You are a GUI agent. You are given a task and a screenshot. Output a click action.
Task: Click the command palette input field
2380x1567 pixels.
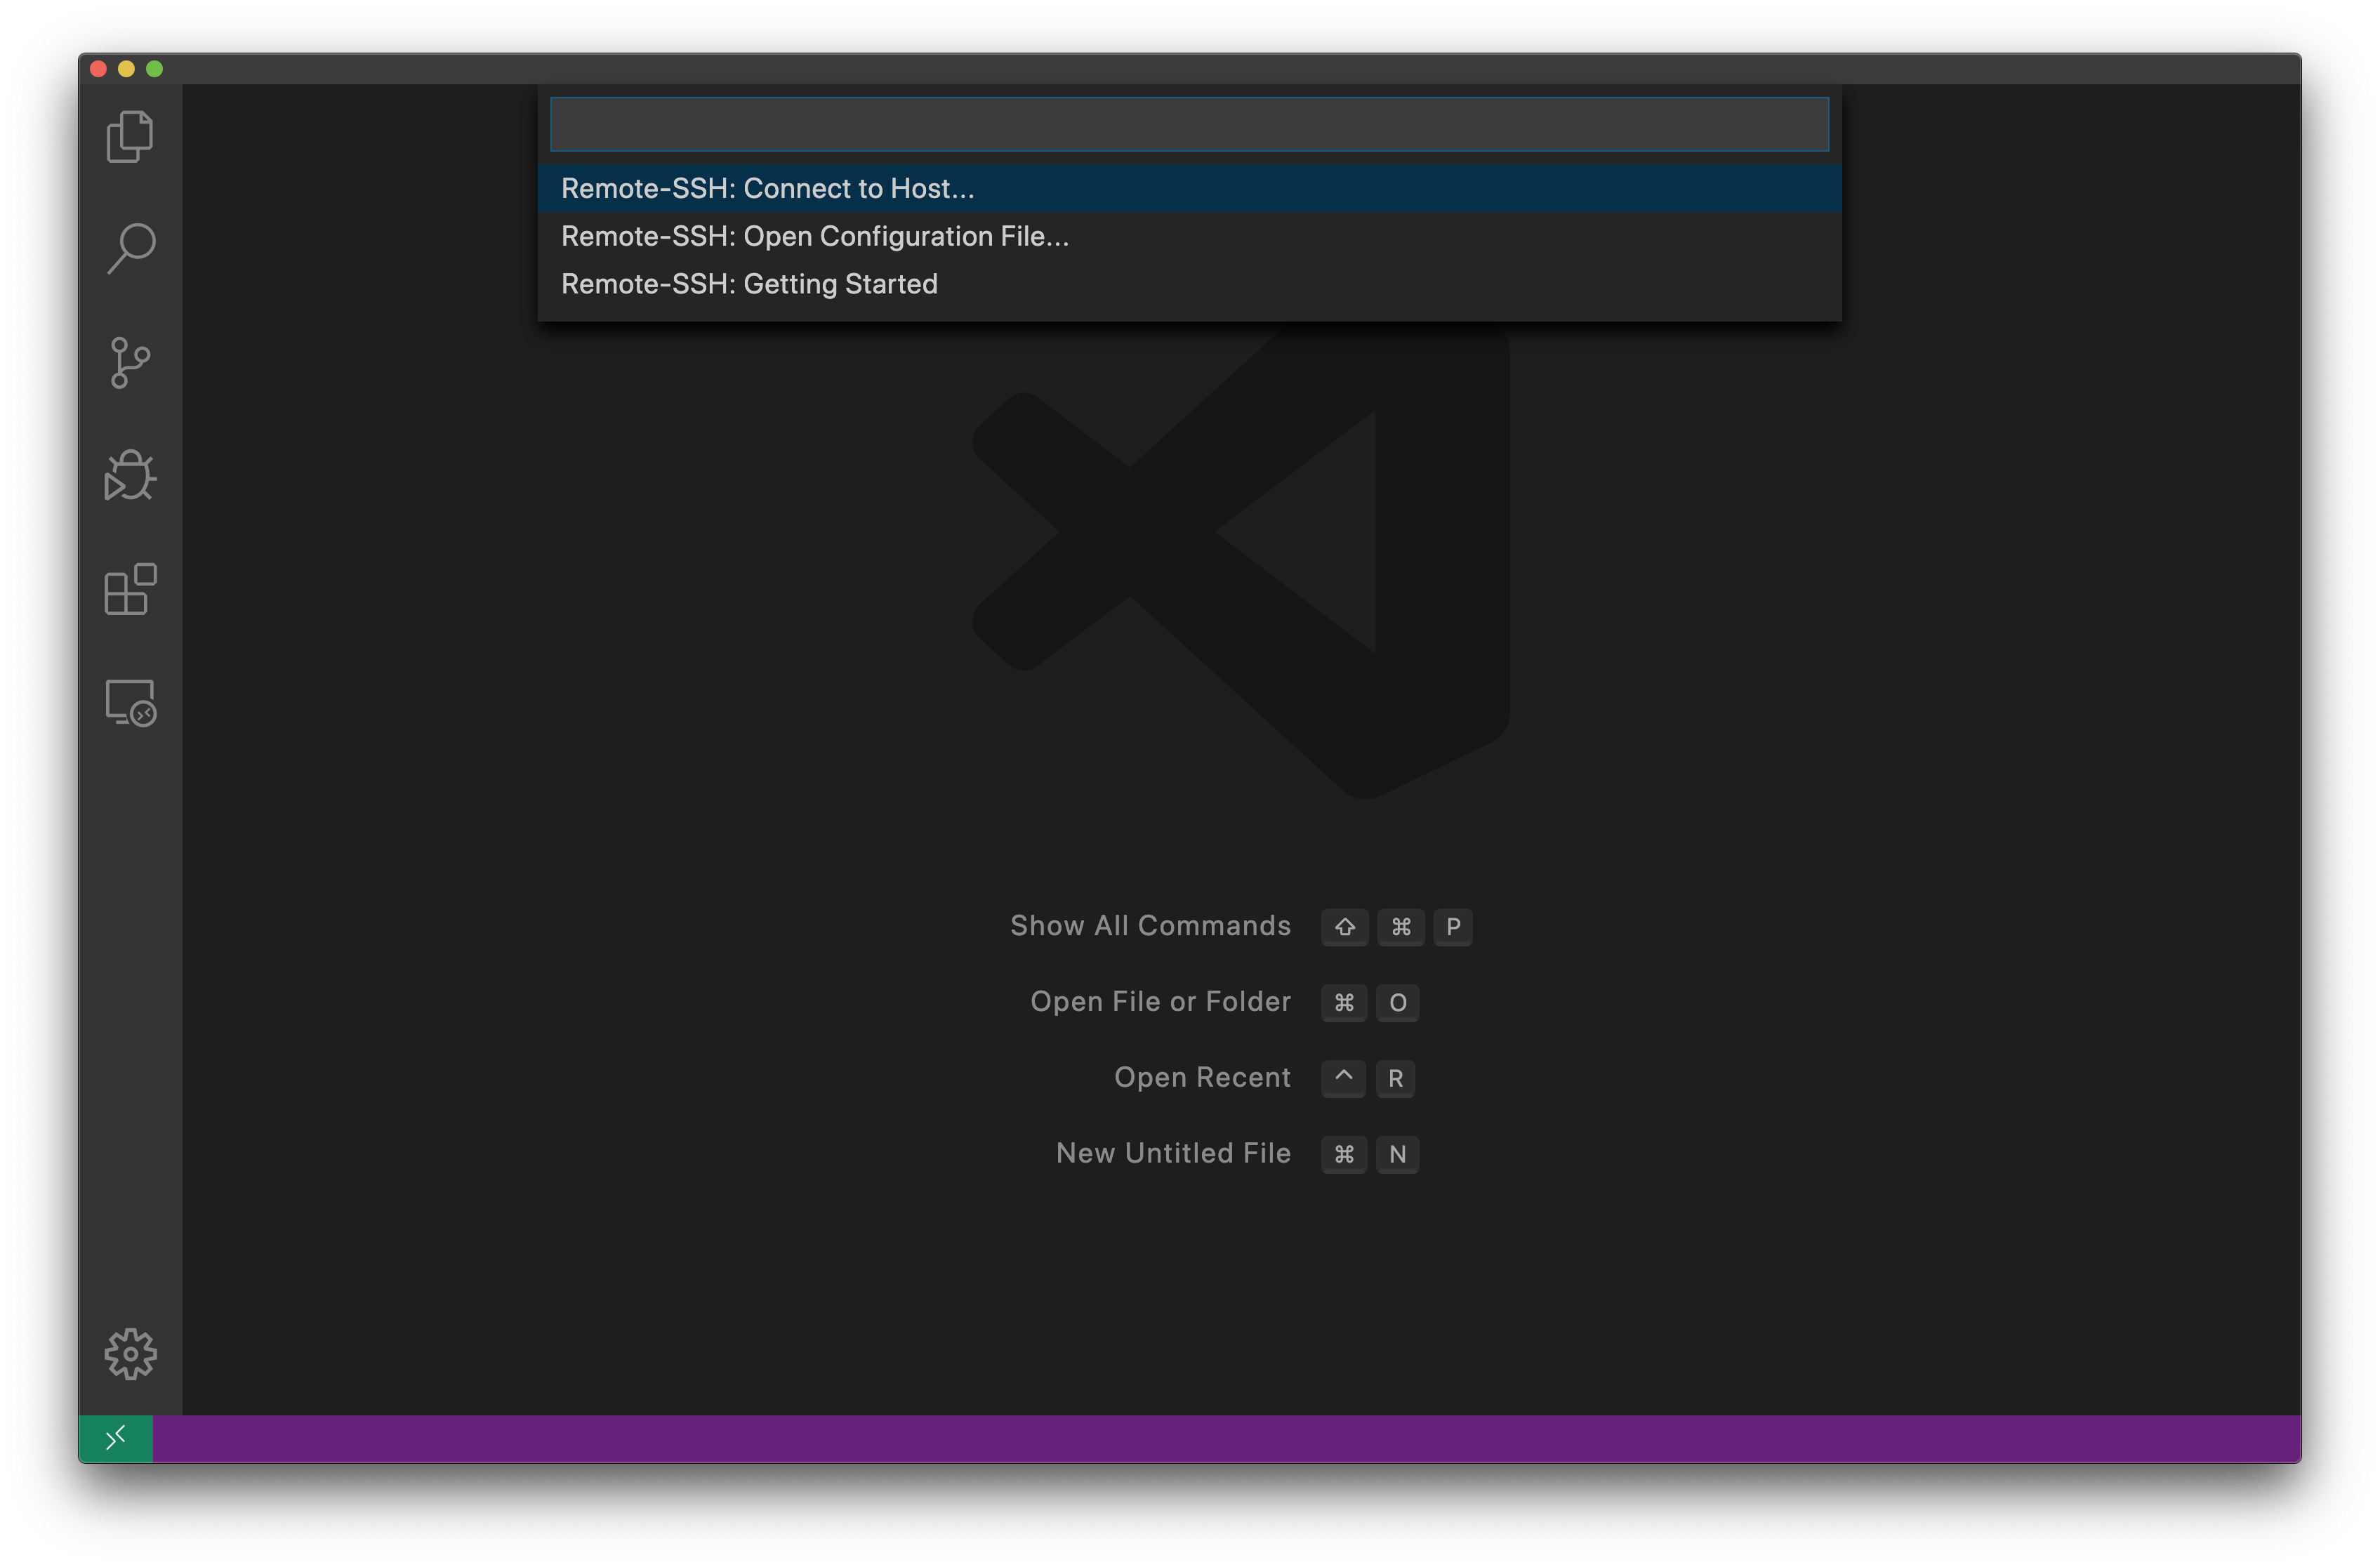(x=1188, y=124)
